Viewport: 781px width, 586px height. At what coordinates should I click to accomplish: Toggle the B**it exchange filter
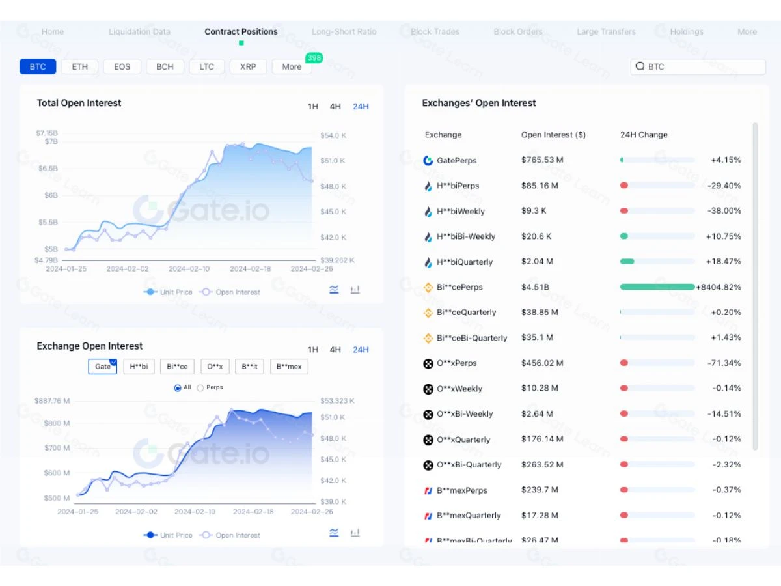point(249,367)
